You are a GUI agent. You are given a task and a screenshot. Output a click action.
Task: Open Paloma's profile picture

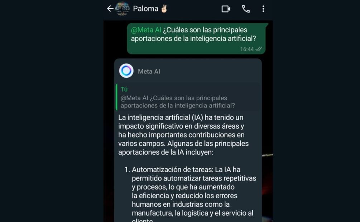click(123, 9)
